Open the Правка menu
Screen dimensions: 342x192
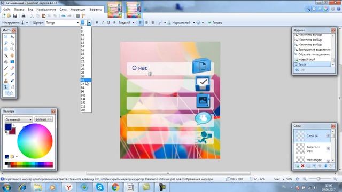(x=19, y=10)
